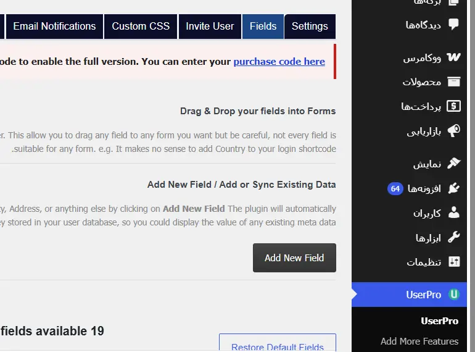Open Add More Features submenu link

[419, 342]
